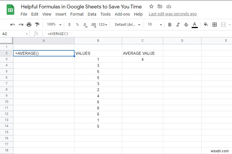Toggle bold formatting
The width and height of the screenshot is (232, 154).
170,25
